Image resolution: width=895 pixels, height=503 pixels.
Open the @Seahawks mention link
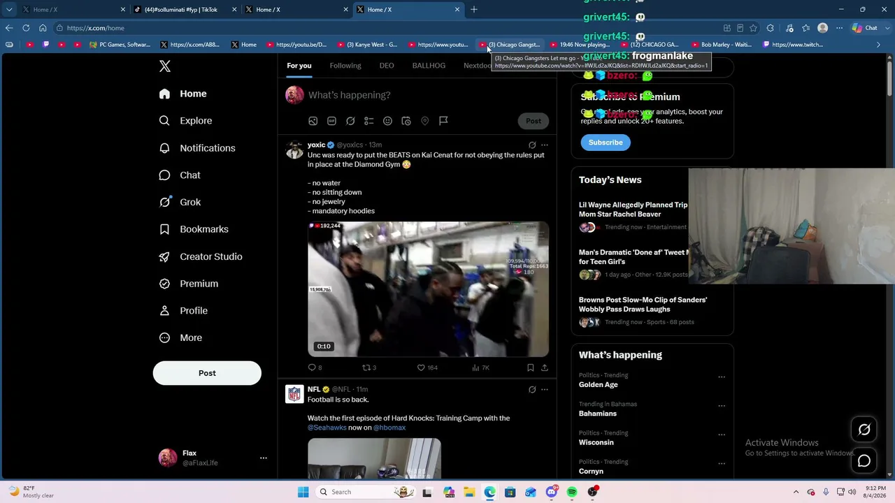[x=327, y=428]
